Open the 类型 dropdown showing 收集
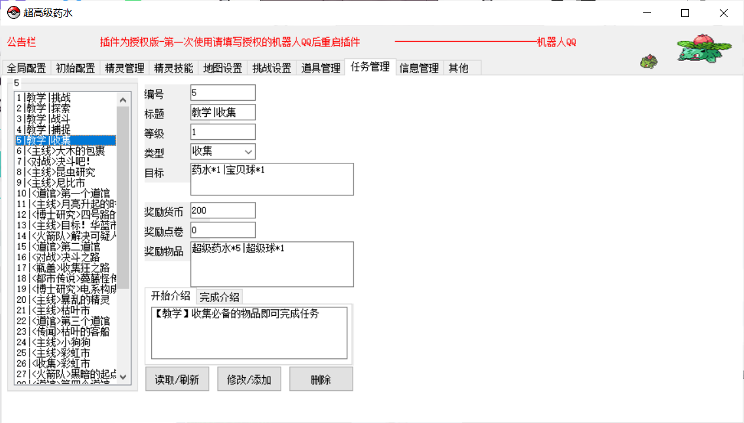The width and height of the screenshot is (744, 423). [x=222, y=152]
